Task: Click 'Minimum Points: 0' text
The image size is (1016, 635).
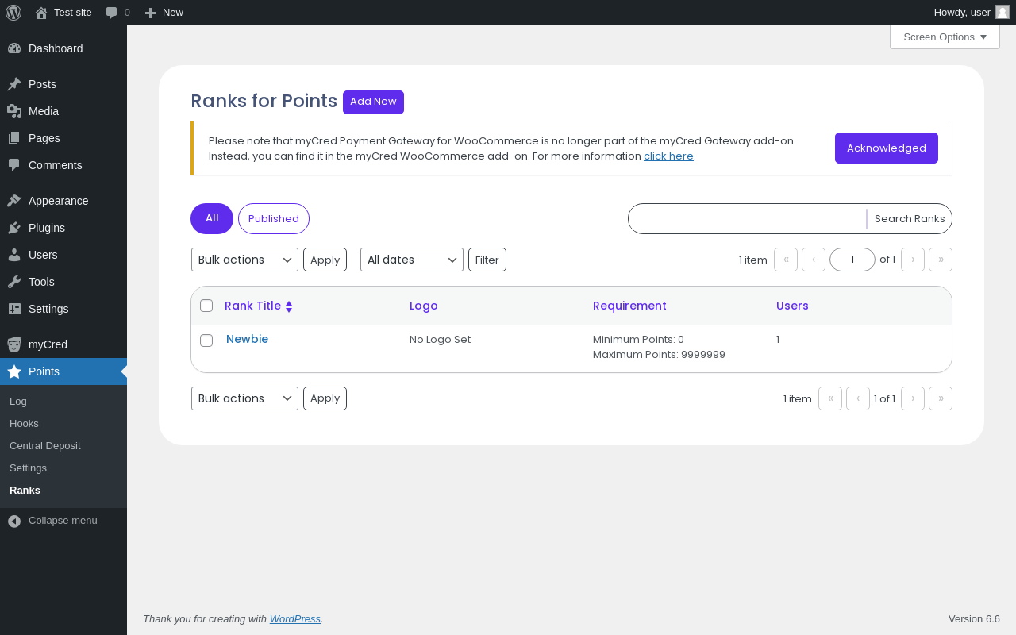Action: click(638, 340)
